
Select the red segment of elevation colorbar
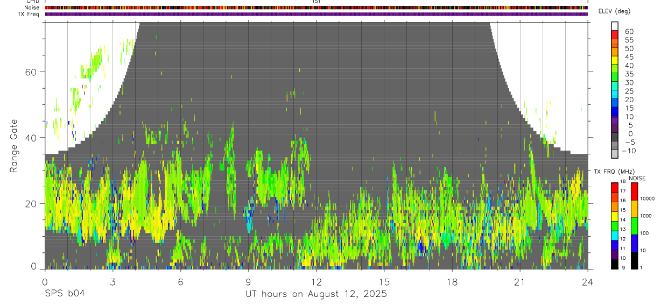click(x=615, y=34)
